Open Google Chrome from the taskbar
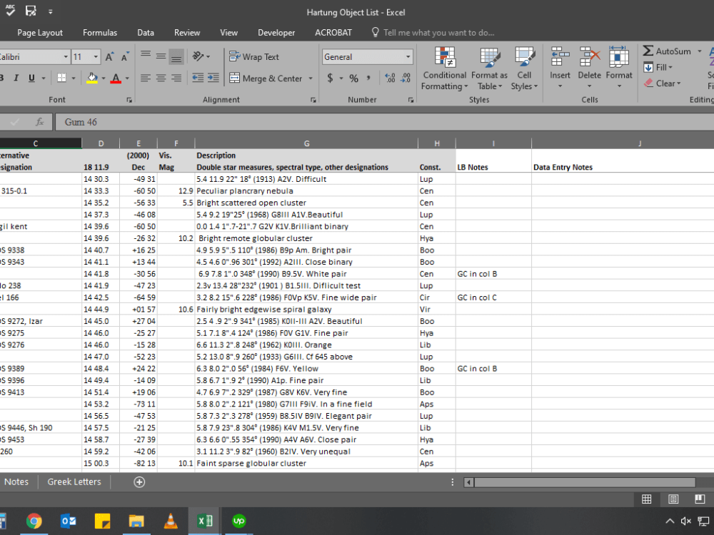 pos(34,521)
